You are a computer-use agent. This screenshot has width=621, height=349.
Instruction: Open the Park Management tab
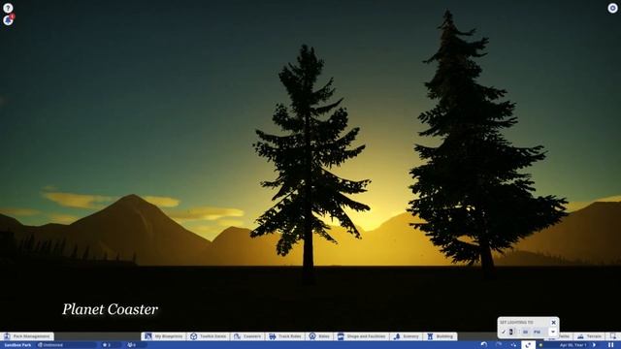coord(27,336)
